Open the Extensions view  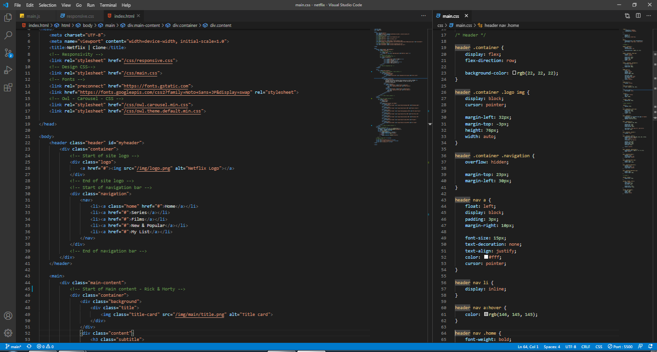[x=8, y=87]
